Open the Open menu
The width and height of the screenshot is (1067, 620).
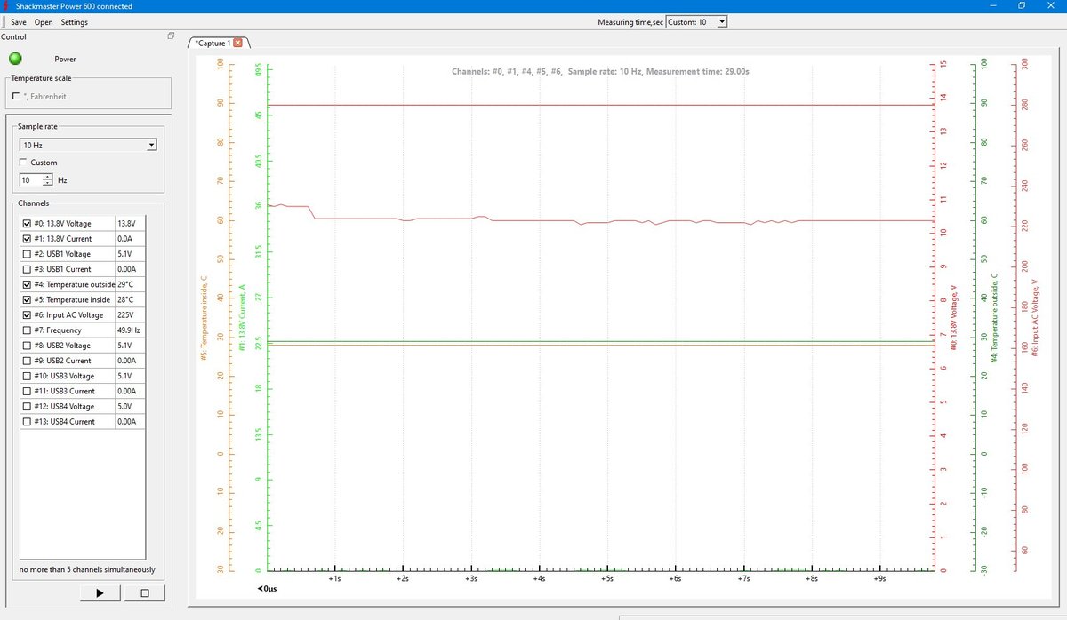click(44, 22)
